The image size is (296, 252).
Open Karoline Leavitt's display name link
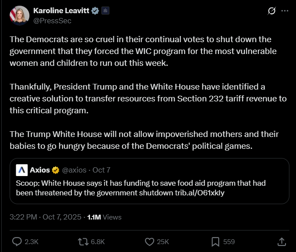(x=61, y=11)
